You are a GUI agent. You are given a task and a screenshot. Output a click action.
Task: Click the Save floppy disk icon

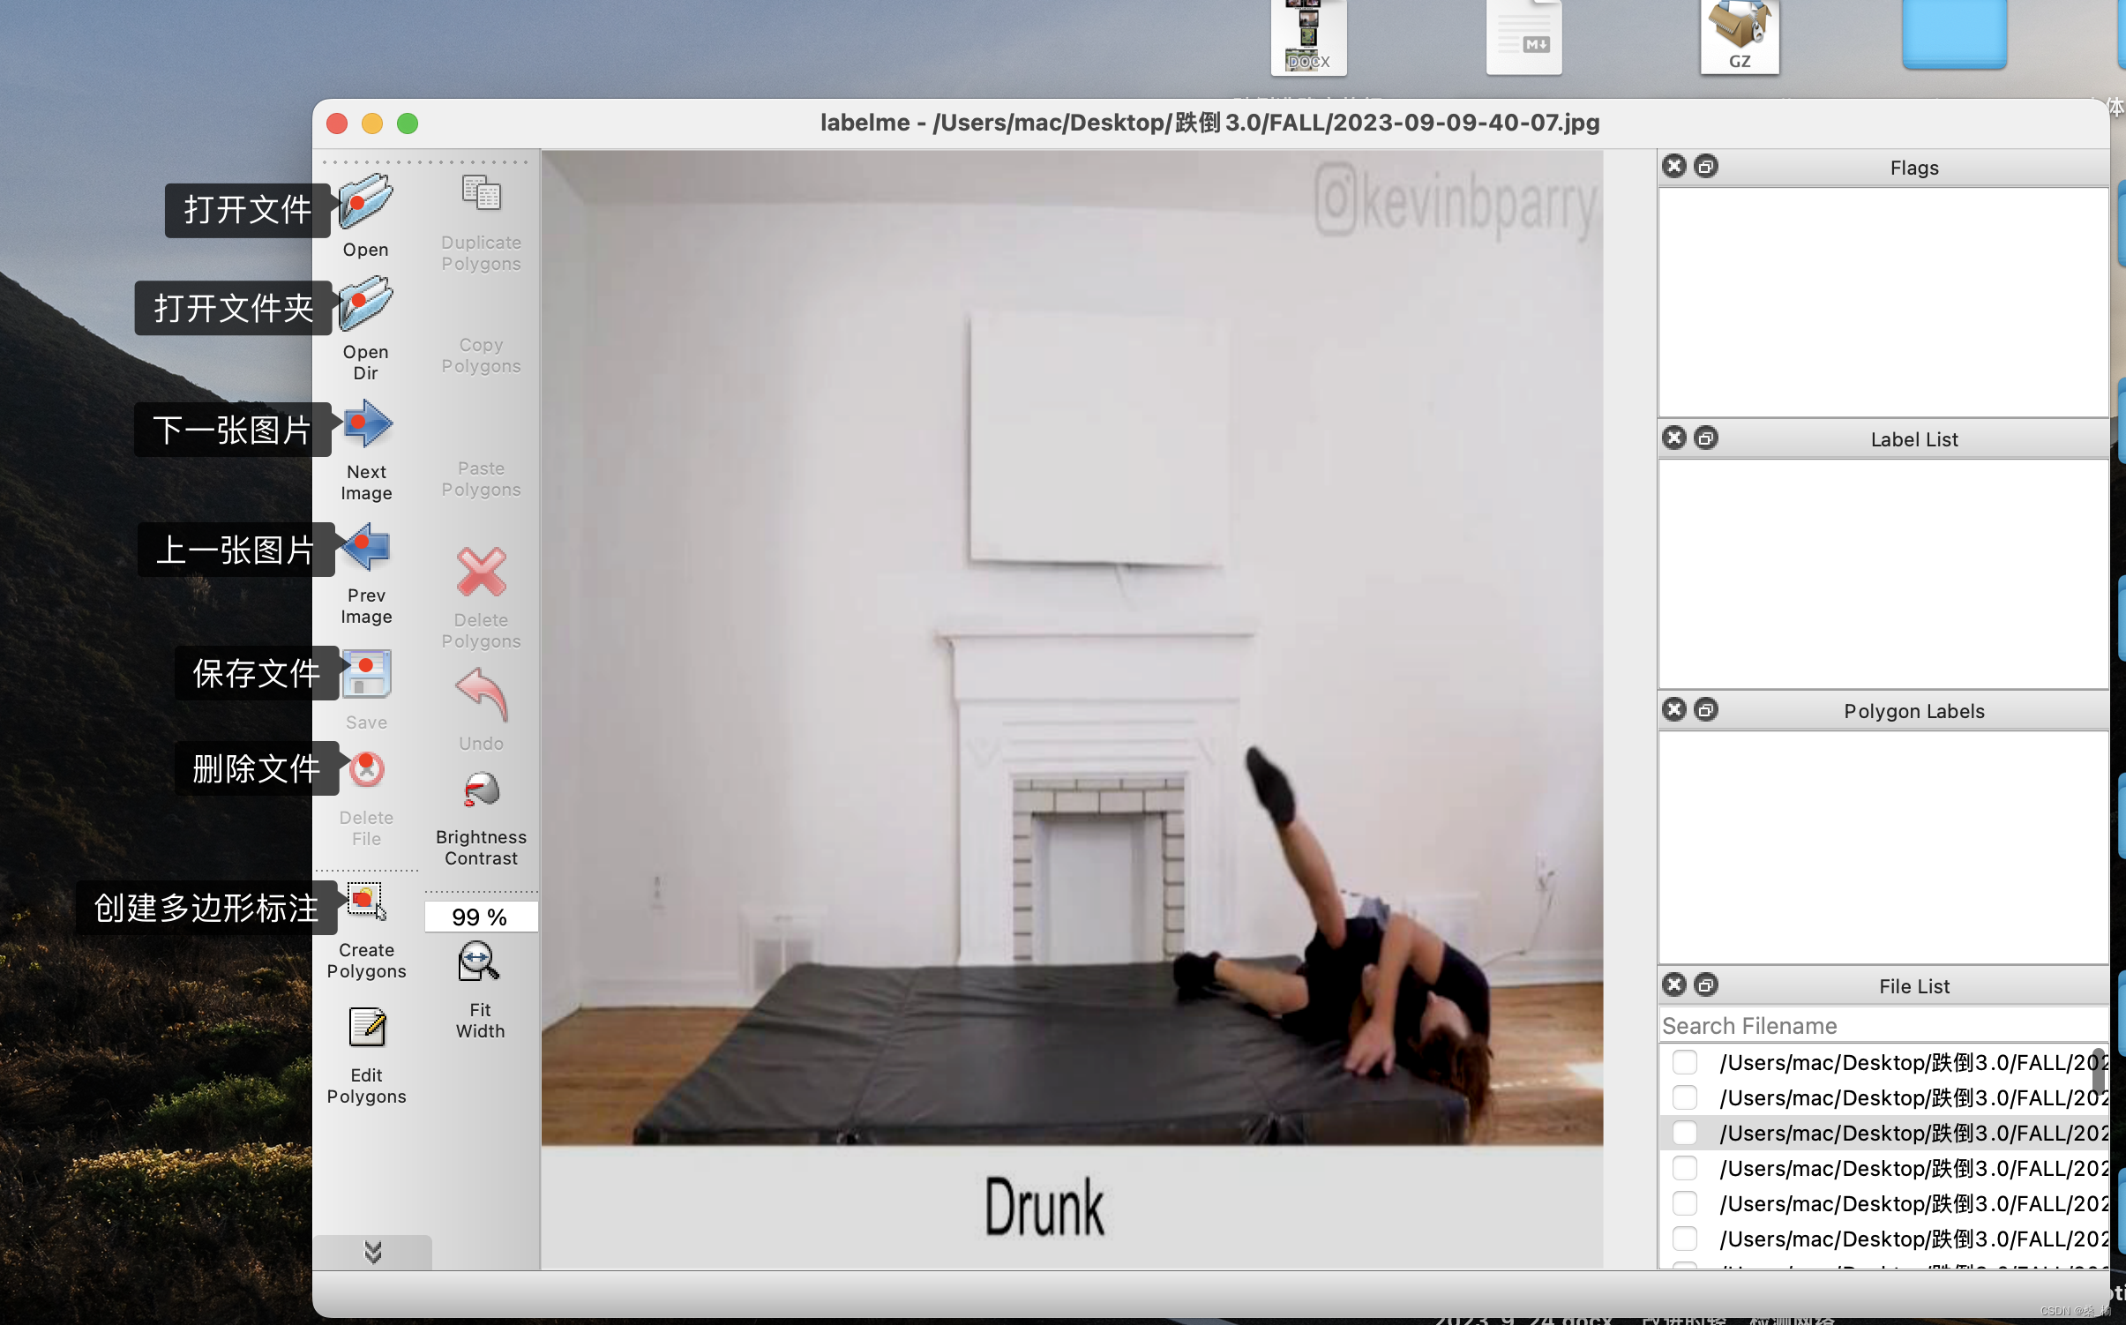point(366,673)
